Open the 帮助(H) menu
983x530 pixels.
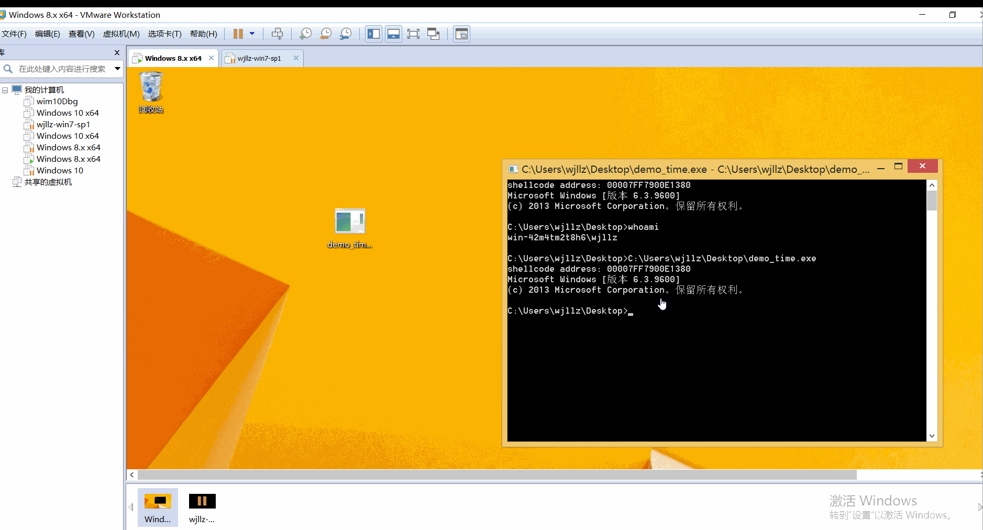coord(204,34)
